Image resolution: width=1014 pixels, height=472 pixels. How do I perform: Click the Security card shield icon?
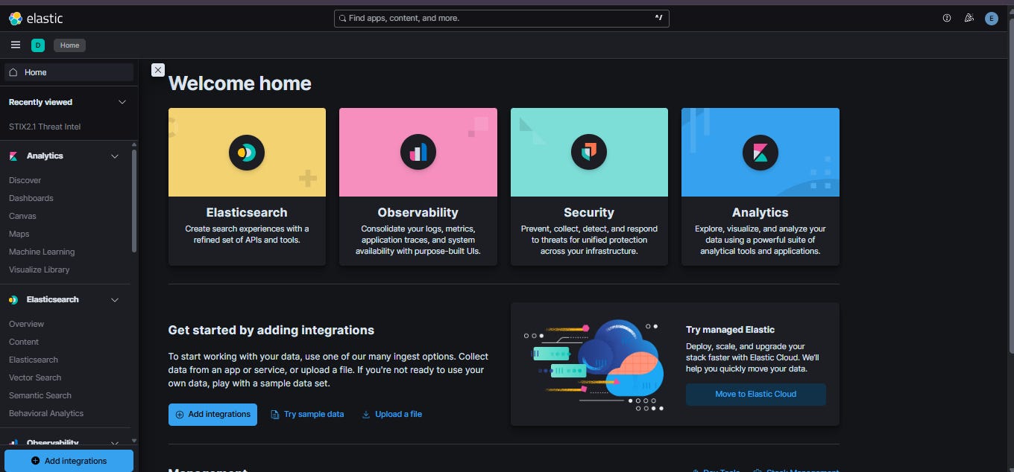click(589, 152)
